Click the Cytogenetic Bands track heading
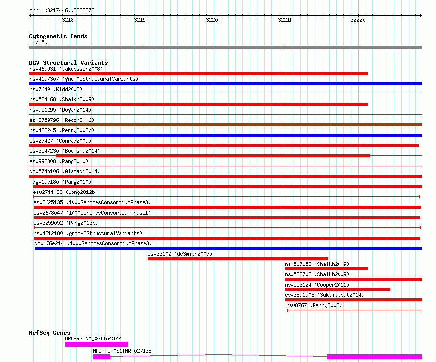This screenshot has height=362, width=436. tap(58, 36)
